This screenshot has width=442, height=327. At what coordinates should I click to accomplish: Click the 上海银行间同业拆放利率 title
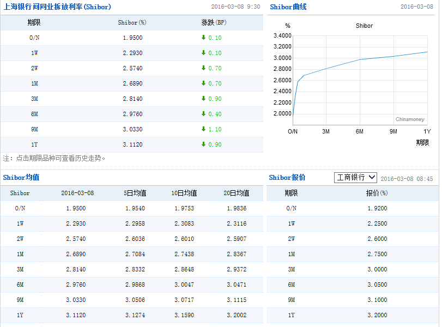57,7
